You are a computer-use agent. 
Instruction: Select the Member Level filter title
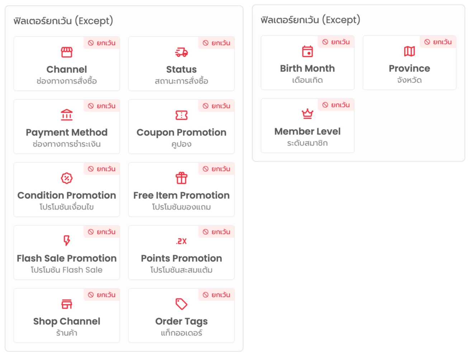coord(307,131)
